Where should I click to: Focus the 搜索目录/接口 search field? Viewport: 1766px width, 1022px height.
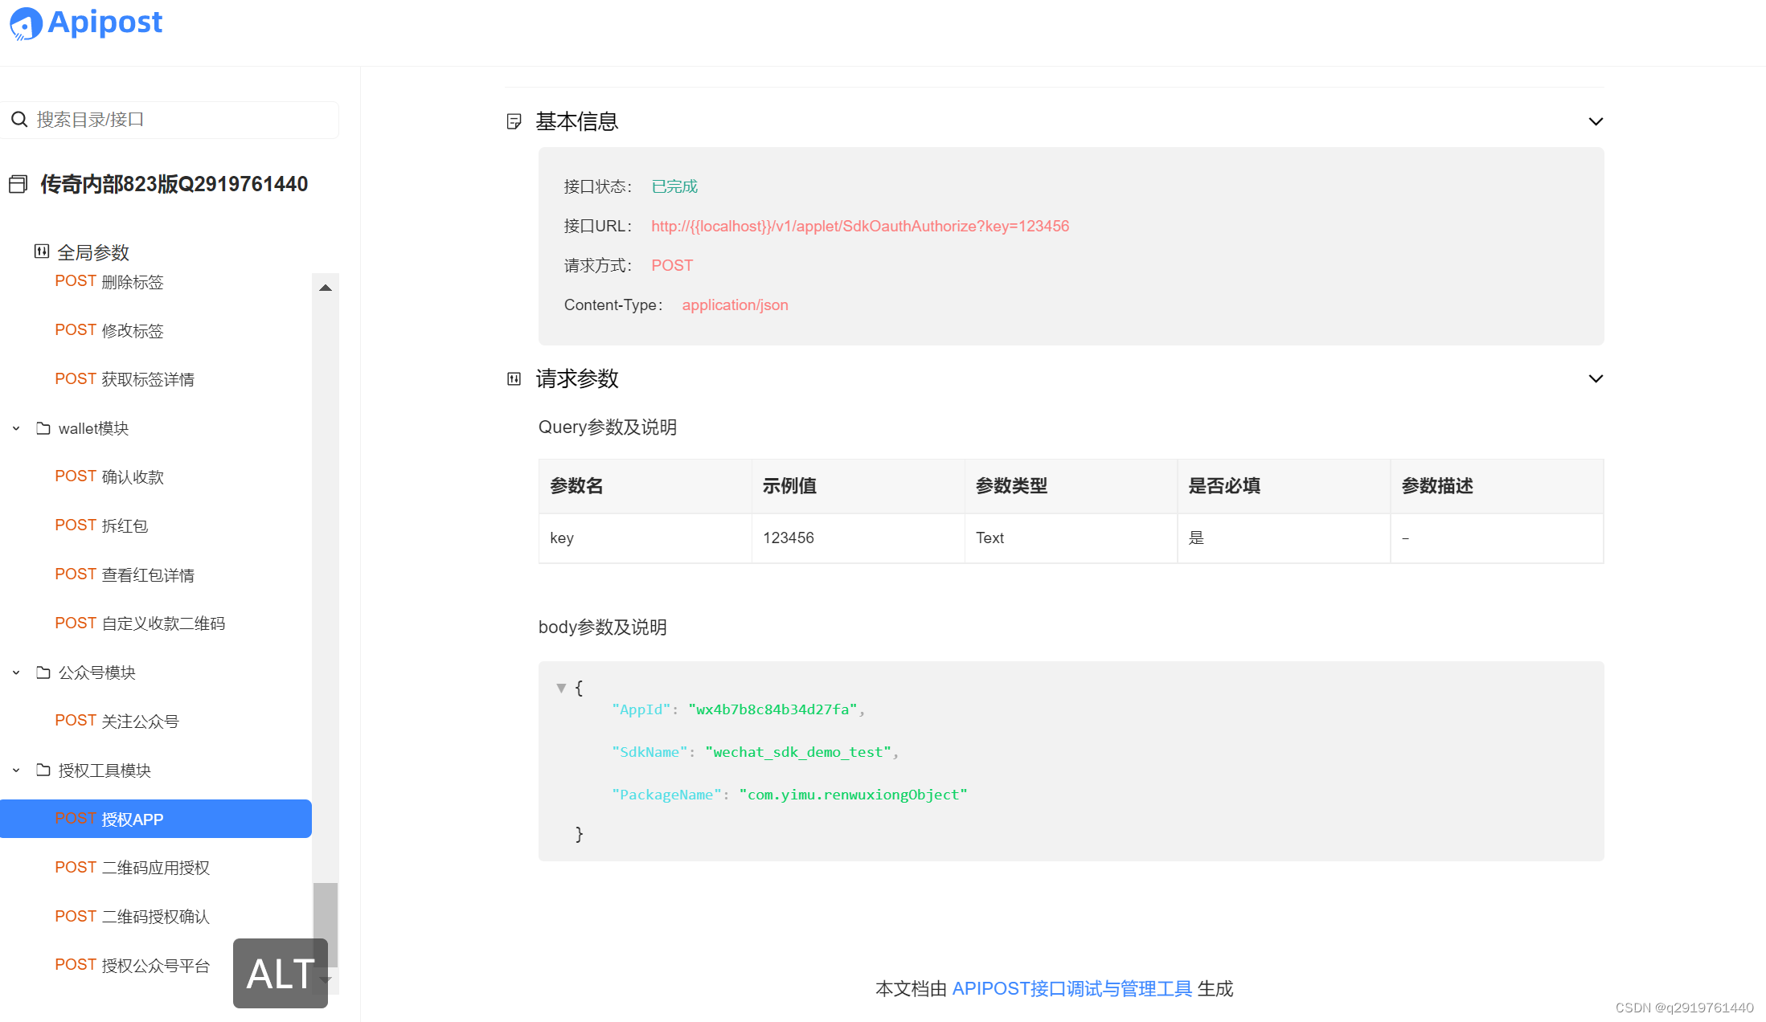[170, 120]
